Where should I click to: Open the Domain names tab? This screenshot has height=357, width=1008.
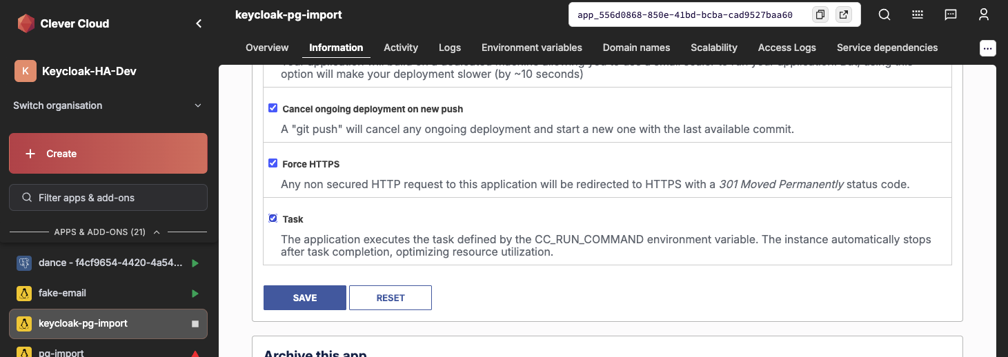[x=637, y=48]
